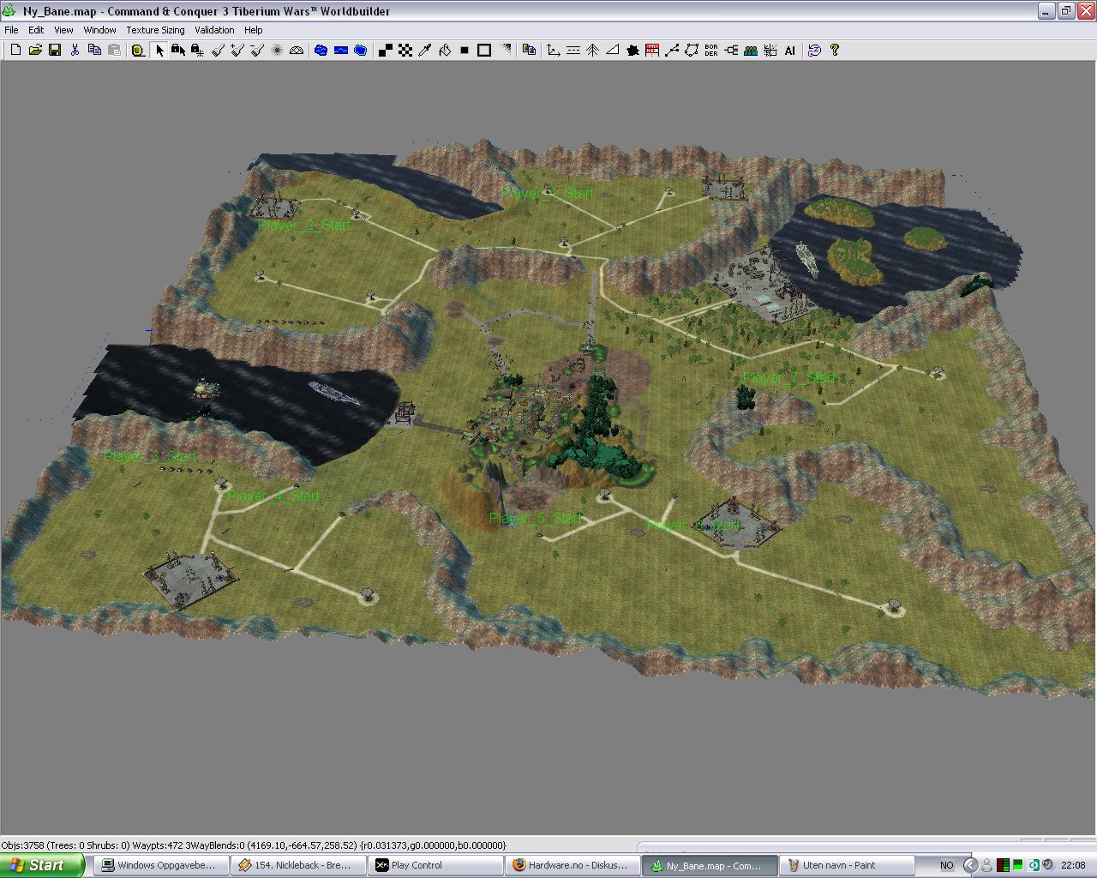Select the two-square single tile texture tool
The height and width of the screenshot is (878, 1097).
point(385,51)
